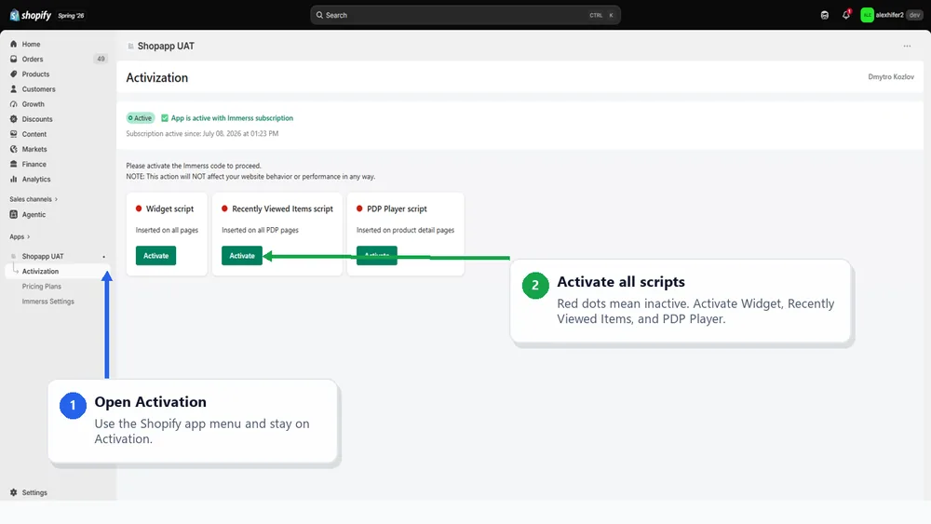931x524 pixels.
Task: Go to Products in the sidebar
Action: pos(35,74)
